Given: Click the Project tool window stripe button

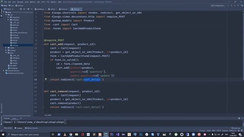Looking at the screenshot, I should click(2, 13).
